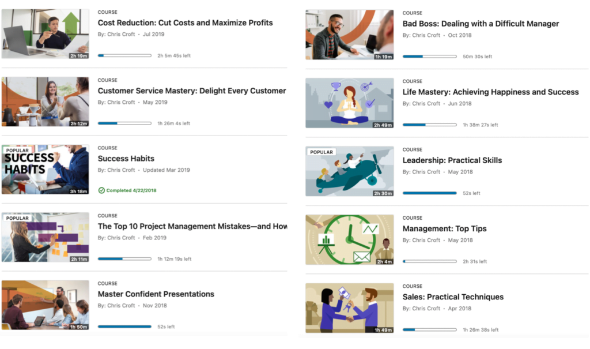Viewport: 590px width, 349px height.
Task: Click Sales: Practical Techniques handshake thumbnail
Action: tap(349, 307)
